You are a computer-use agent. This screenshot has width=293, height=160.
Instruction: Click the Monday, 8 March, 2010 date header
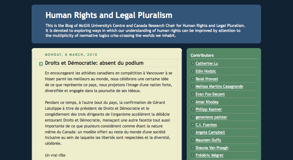coord(71,55)
